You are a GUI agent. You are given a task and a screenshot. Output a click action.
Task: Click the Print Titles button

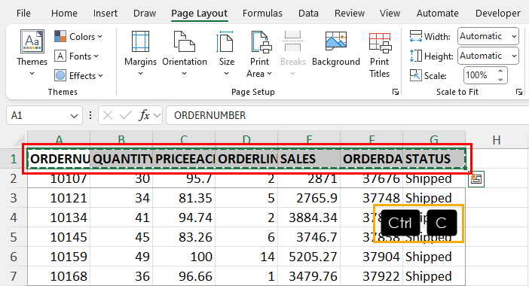pyautogui.click(x=380, y=54)
